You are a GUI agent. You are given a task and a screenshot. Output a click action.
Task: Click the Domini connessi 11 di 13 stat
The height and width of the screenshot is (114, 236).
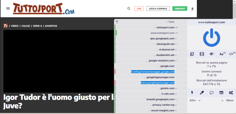[x=212, y=73]
